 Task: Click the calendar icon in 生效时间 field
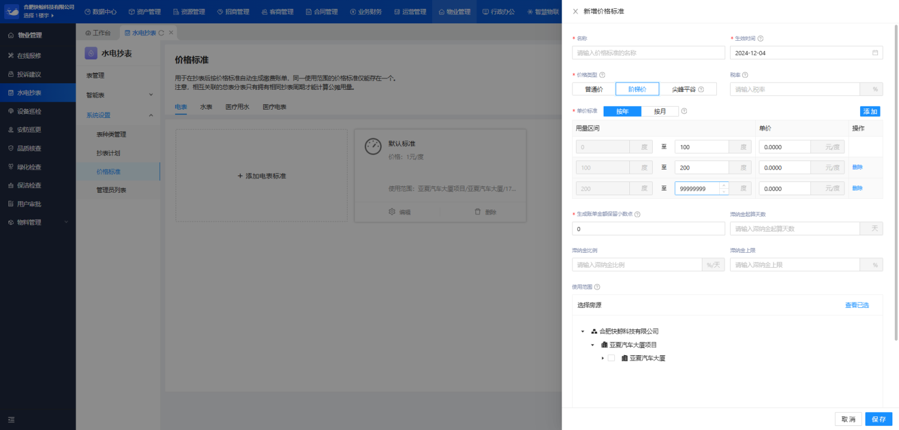[875, 53]
